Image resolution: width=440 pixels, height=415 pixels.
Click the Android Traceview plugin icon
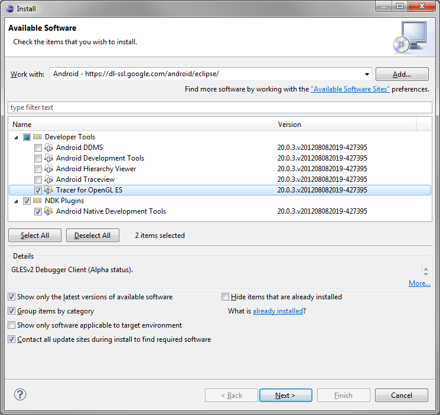click(49, 179)
